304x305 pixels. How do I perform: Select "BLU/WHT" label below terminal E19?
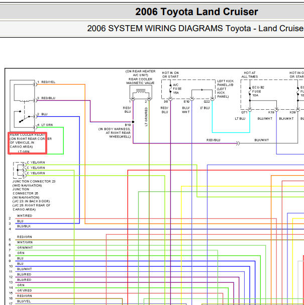point(186,110)
